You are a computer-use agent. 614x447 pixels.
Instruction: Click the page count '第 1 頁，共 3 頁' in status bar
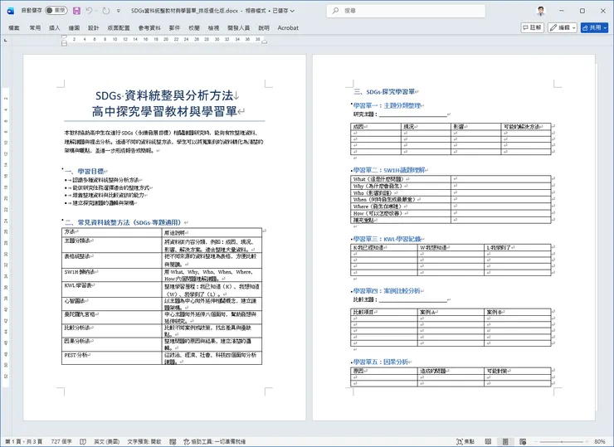23,441
